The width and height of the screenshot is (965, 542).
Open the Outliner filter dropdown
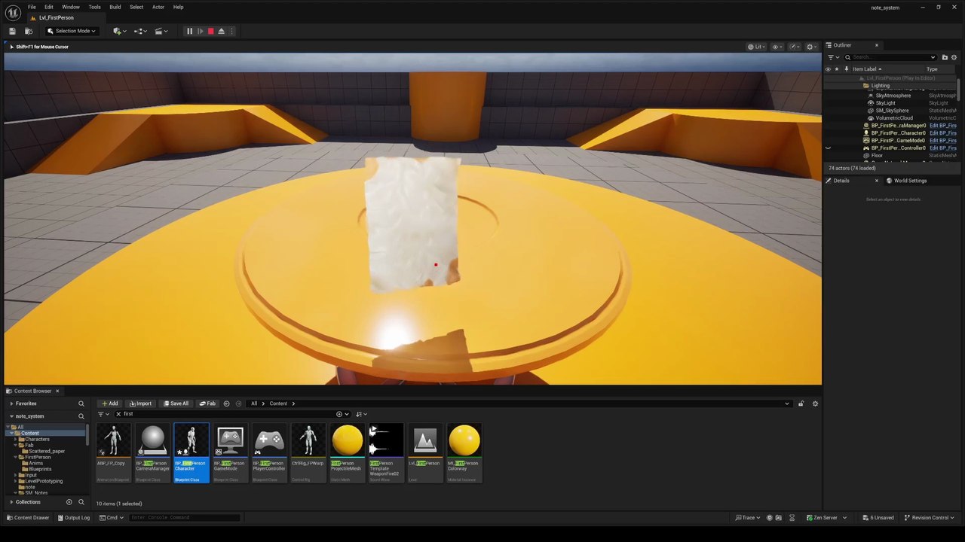click(832, 57)
